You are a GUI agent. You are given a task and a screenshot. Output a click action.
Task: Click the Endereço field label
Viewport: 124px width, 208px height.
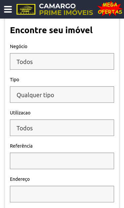point(20,179)
